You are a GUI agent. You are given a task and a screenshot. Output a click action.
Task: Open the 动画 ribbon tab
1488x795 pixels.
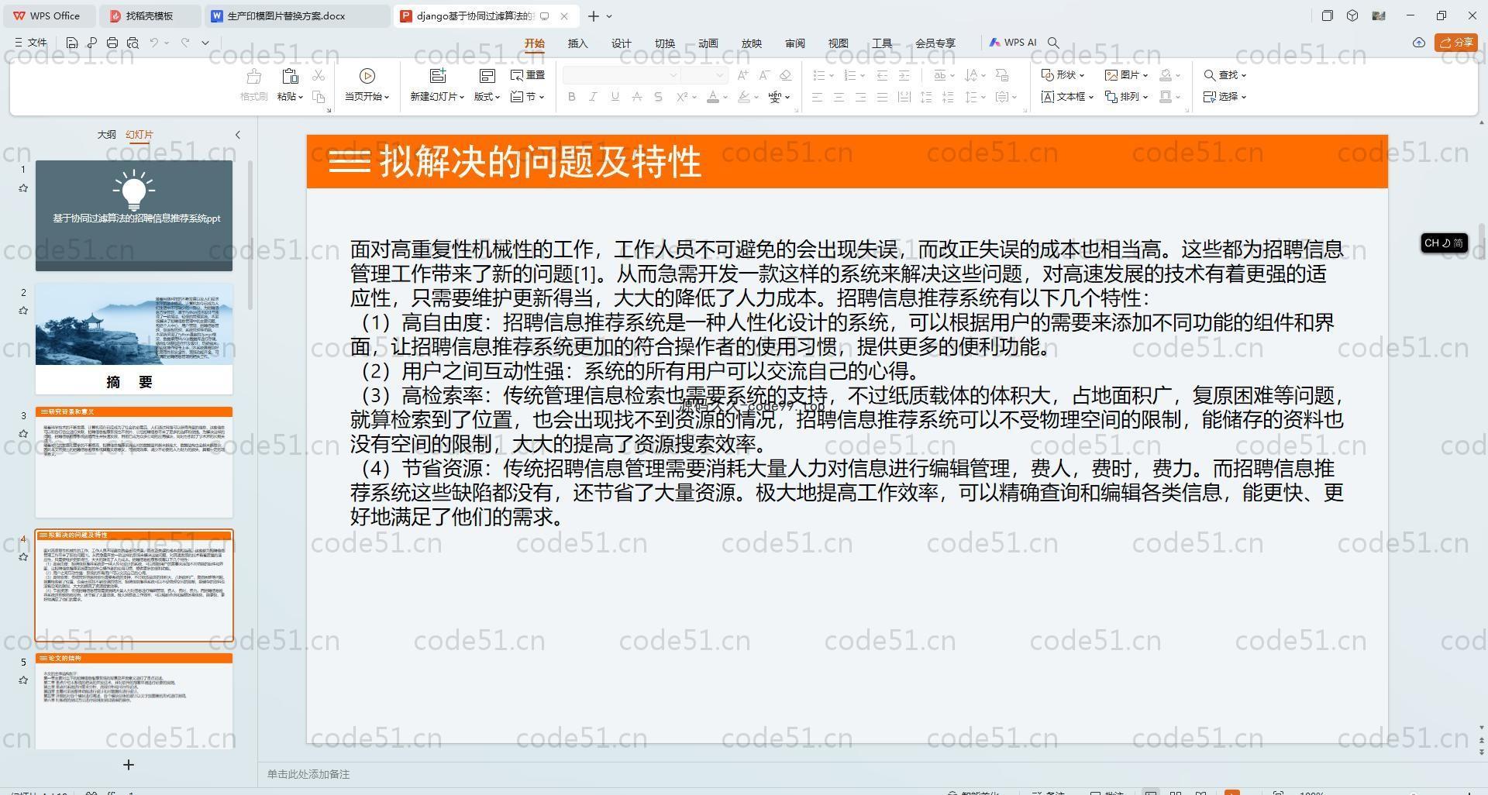pyautogui.click(x=708, y=43)
